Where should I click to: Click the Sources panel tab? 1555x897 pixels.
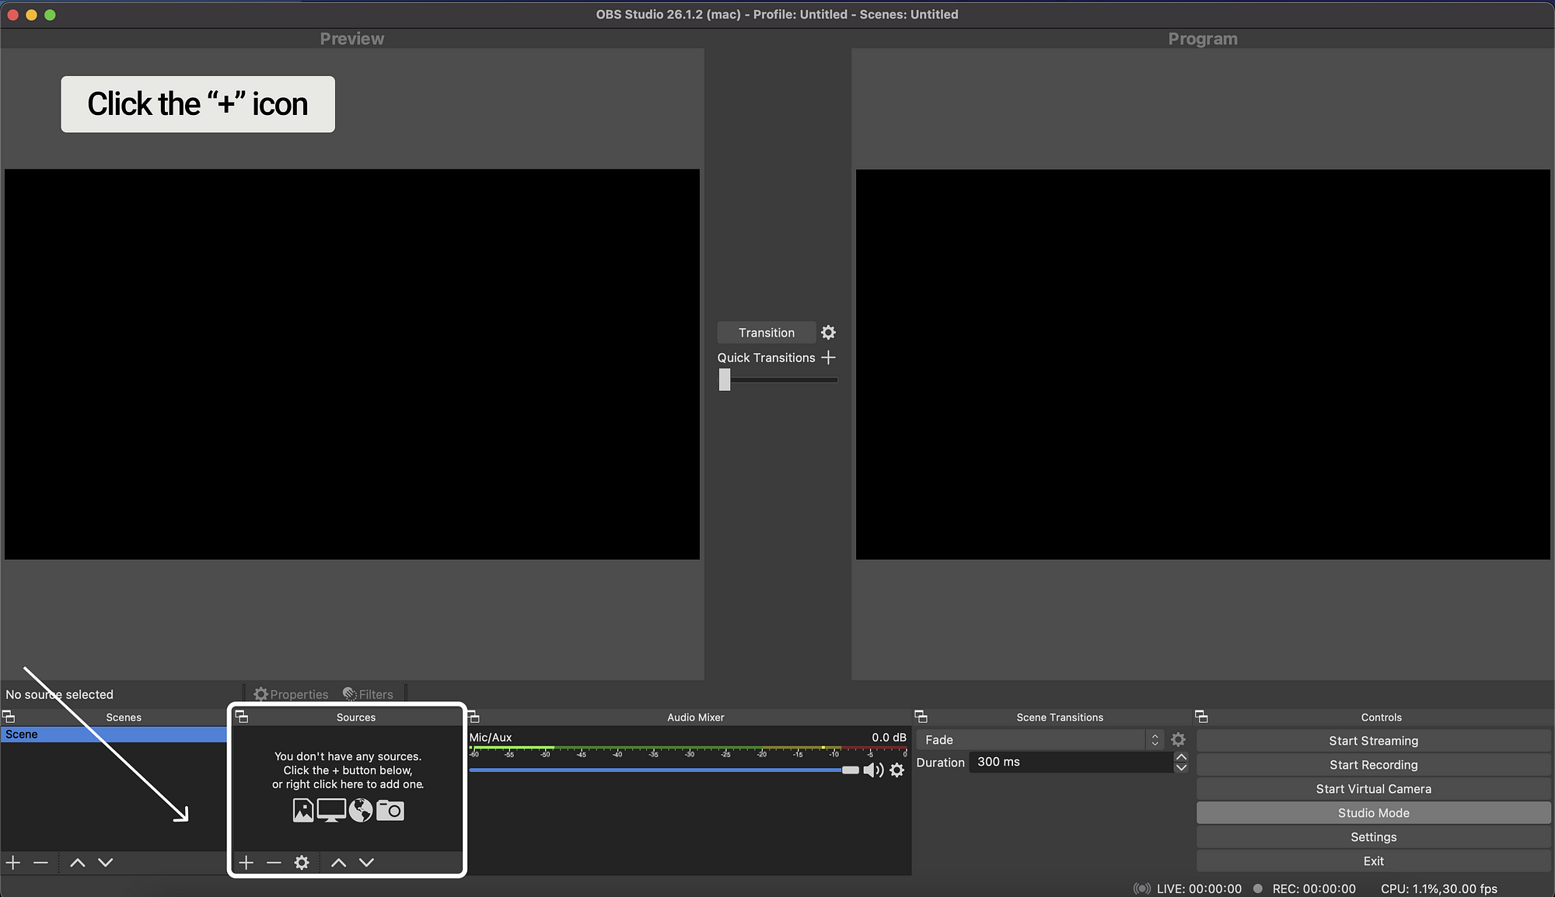tap(355, 715)
